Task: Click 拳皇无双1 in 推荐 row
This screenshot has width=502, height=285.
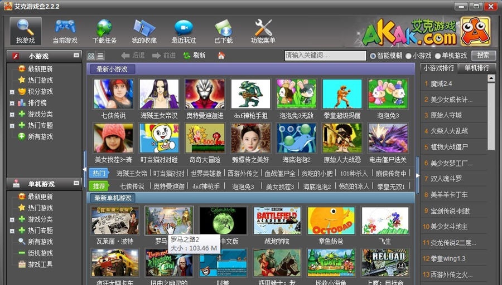Action: [x=390, y=186]
